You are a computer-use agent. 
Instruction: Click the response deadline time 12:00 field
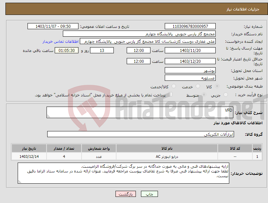[x=139, y=50]
